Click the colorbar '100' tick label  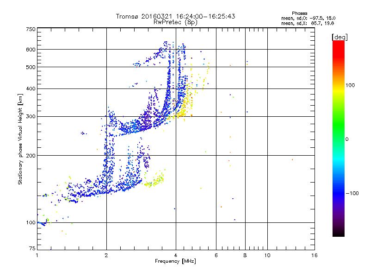click(350, 85)
